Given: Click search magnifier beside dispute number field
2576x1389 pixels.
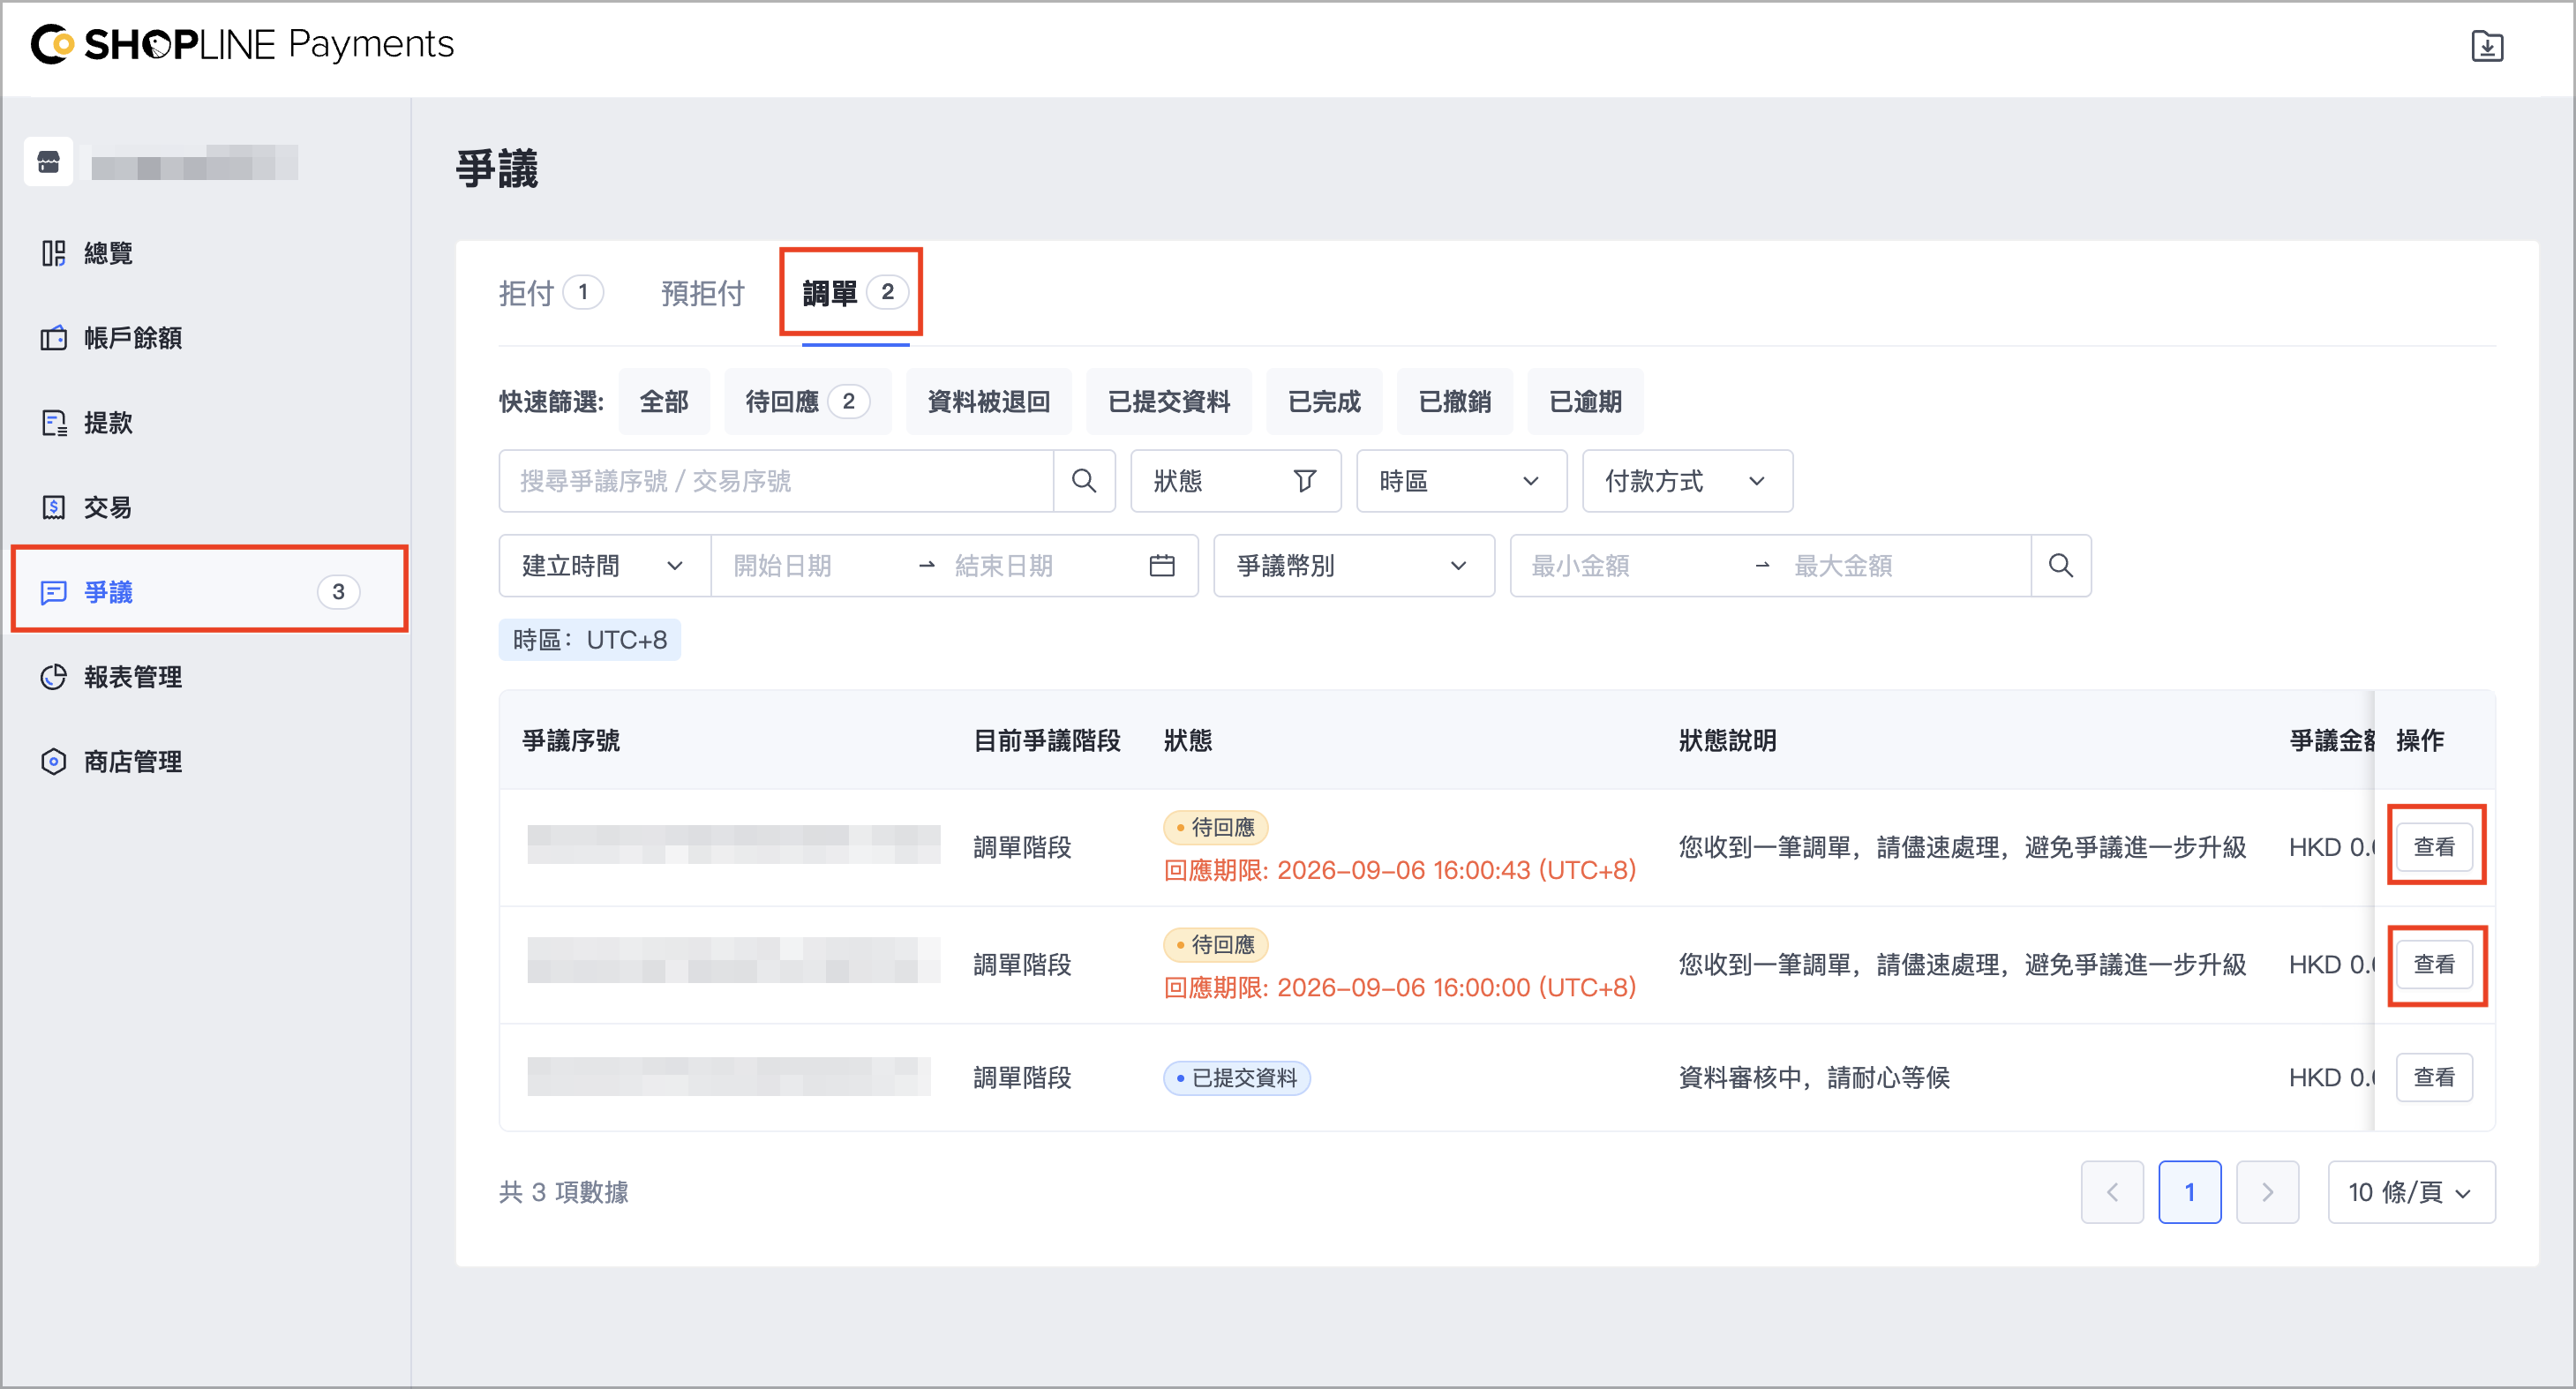Looking at the screenshot, I should coord(1084,481).
